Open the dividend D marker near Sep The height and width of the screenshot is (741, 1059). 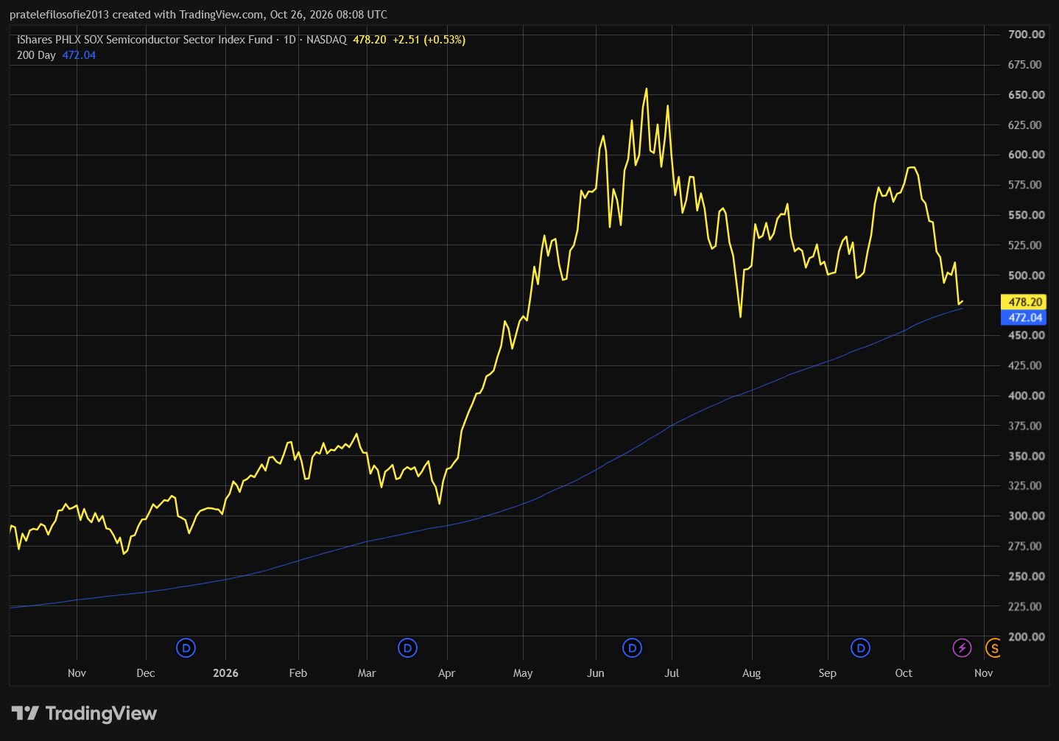[860, 648]
